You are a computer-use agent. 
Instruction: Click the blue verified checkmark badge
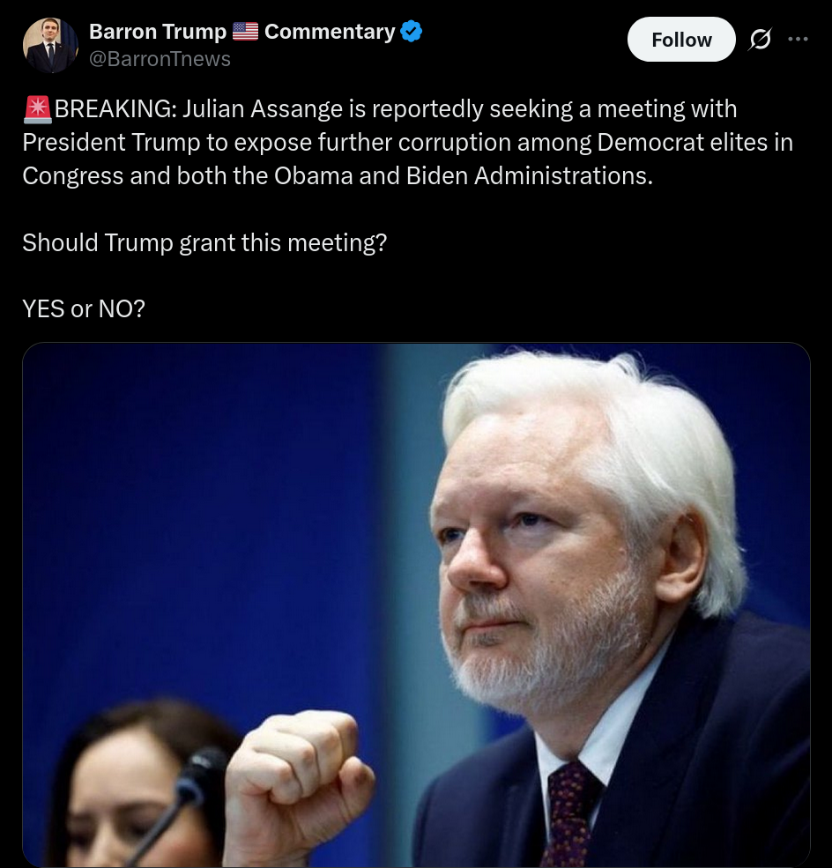pos(411,32)
